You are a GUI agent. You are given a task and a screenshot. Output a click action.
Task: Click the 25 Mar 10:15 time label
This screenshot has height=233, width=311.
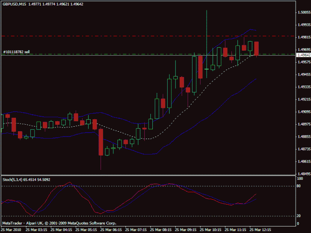(x=210, y=230)
